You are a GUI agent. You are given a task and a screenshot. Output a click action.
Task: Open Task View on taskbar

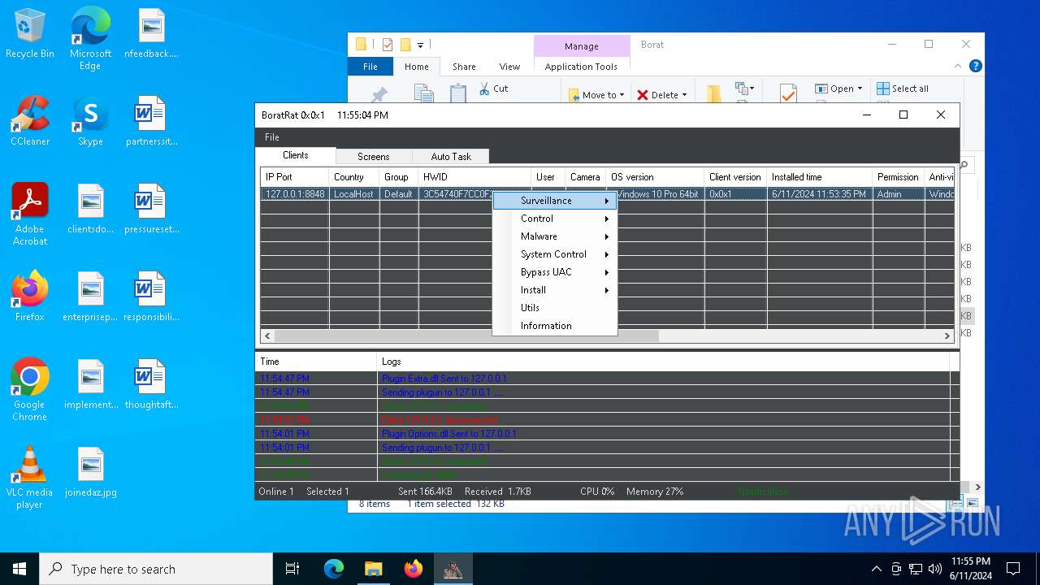click(x=292, y=569)
